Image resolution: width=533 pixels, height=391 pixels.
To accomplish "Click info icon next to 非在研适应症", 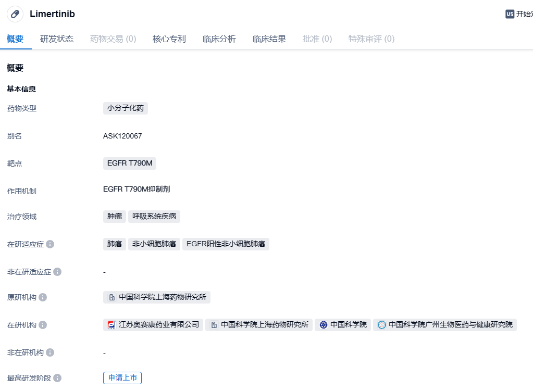I will click(57, 272).
